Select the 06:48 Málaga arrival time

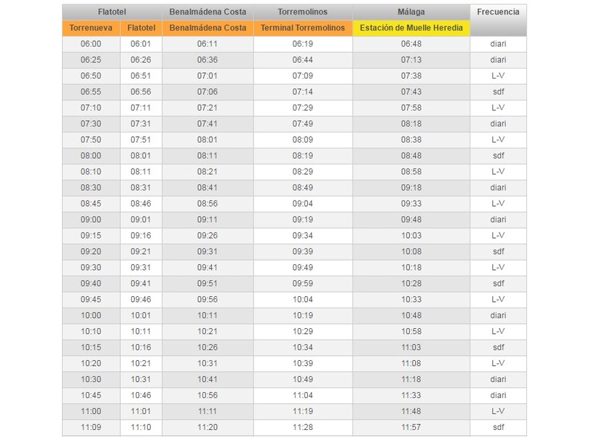point(411,44)
